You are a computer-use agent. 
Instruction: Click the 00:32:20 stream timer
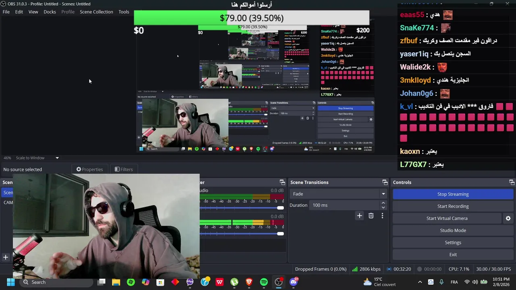tap(402, 269)
